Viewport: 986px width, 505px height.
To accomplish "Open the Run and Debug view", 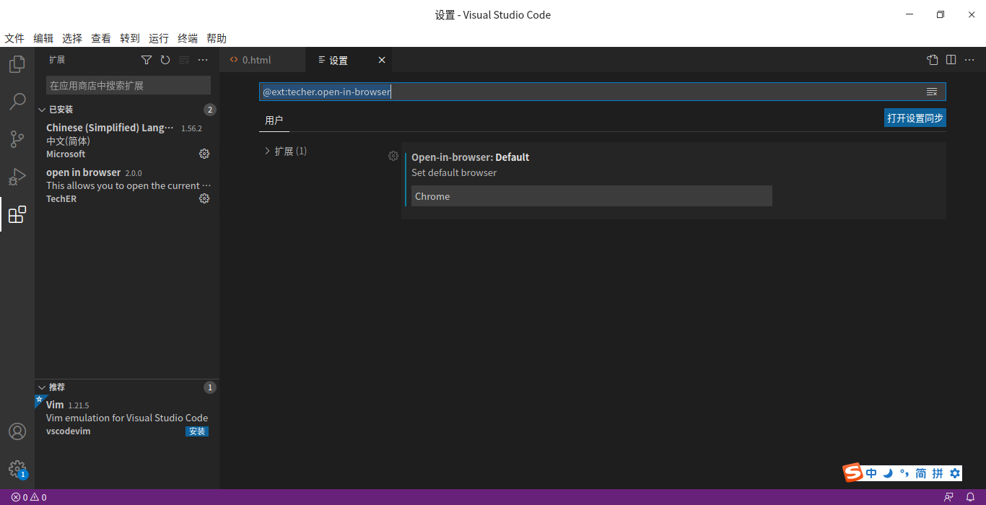I will pos(17,177).
